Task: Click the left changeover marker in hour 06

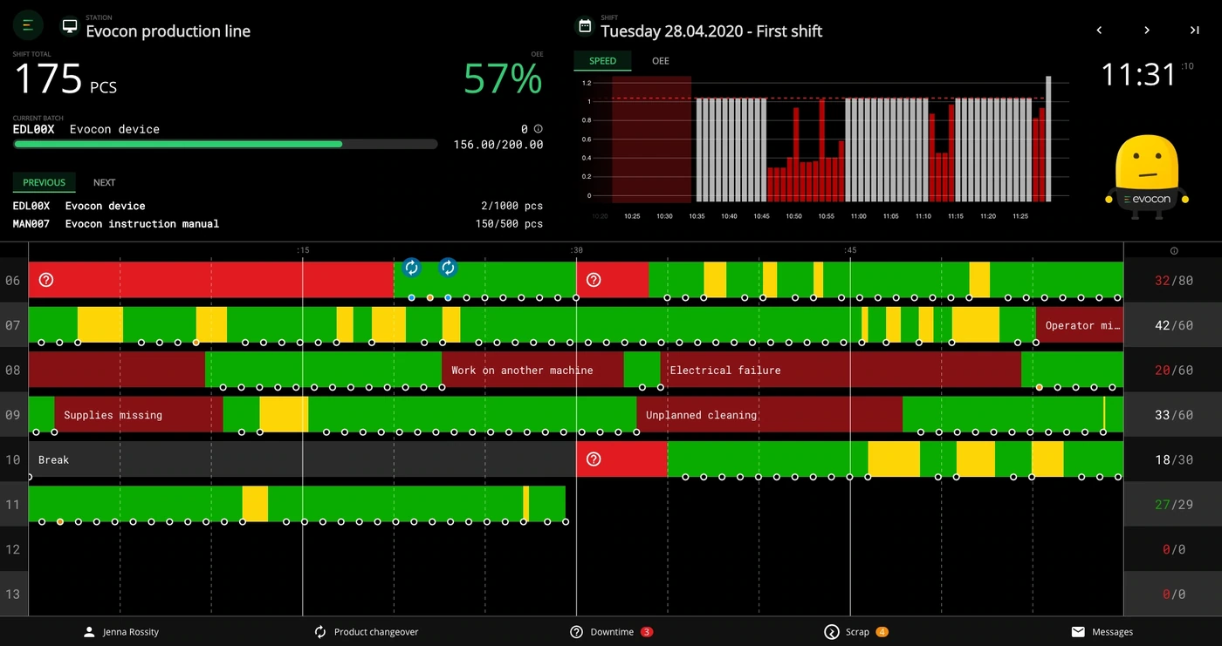Action: [x=412, y=268]
